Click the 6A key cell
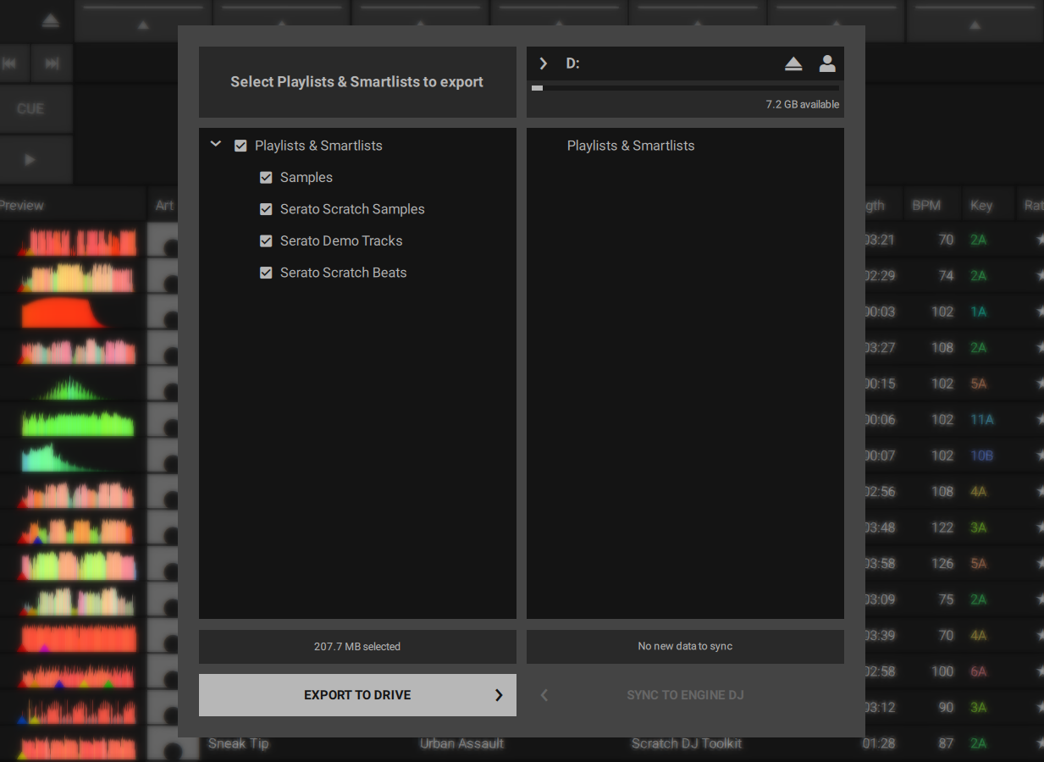The width and height of the screenshot is (1044, 762). click(x=979, y=671)
